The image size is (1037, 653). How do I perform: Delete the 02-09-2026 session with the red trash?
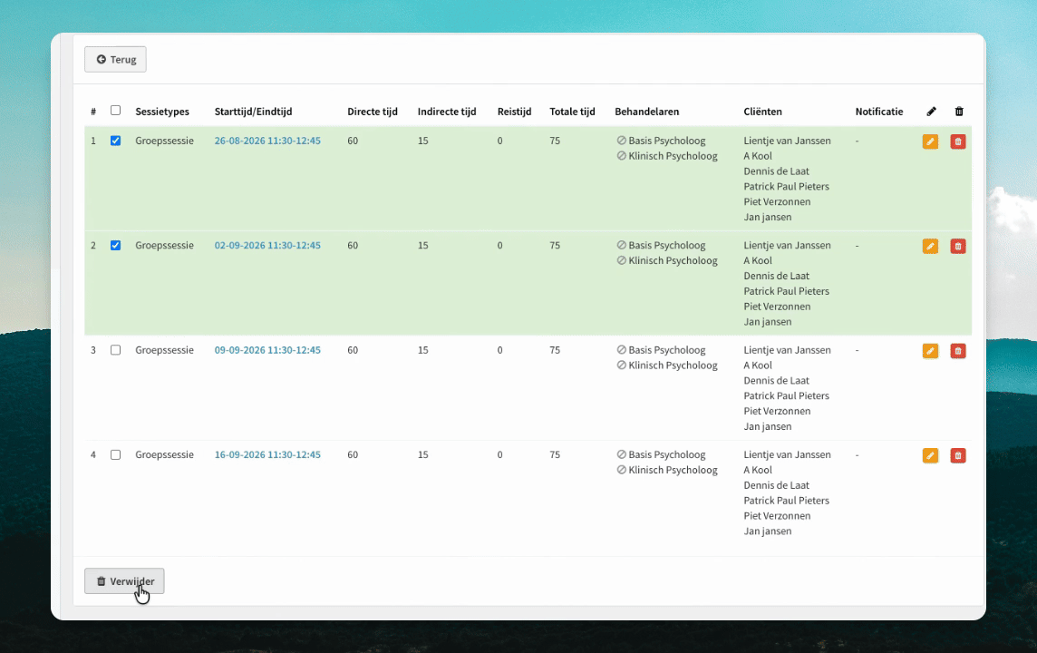(x=957, y=246)
